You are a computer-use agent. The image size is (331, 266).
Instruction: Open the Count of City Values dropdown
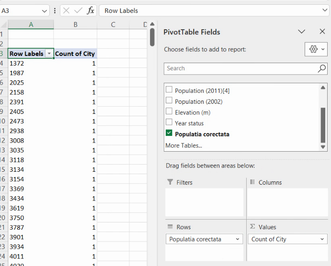click(322, 239)
